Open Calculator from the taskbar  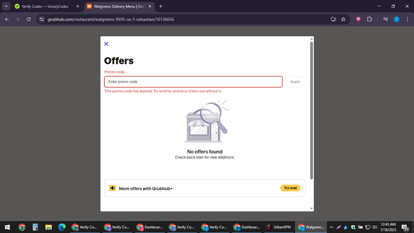point(35,227)
